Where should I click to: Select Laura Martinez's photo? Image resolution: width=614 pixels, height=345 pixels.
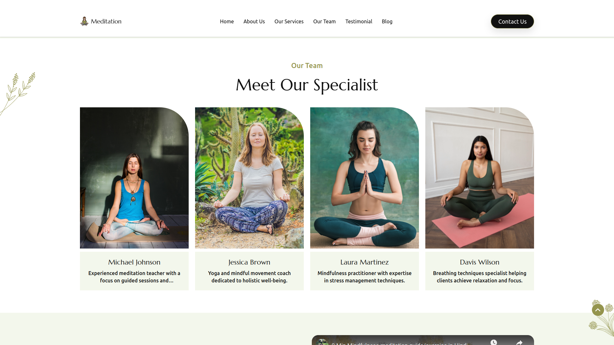365,178
